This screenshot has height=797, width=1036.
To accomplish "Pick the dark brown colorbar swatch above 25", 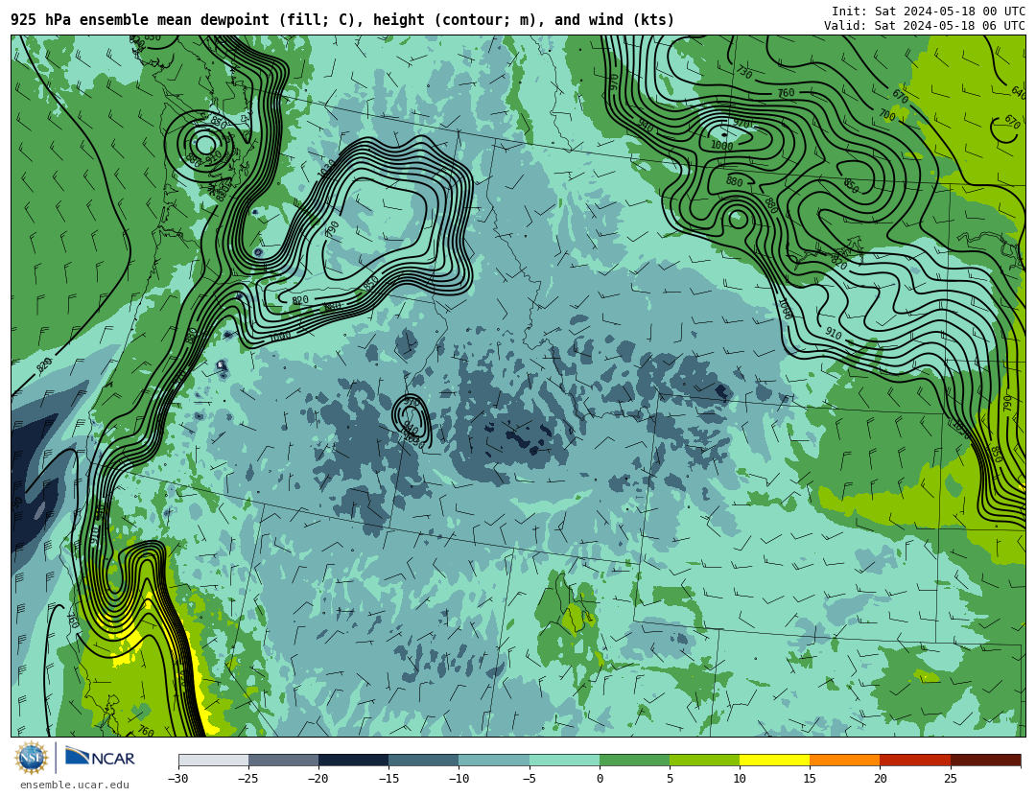I will coord(985,760).
